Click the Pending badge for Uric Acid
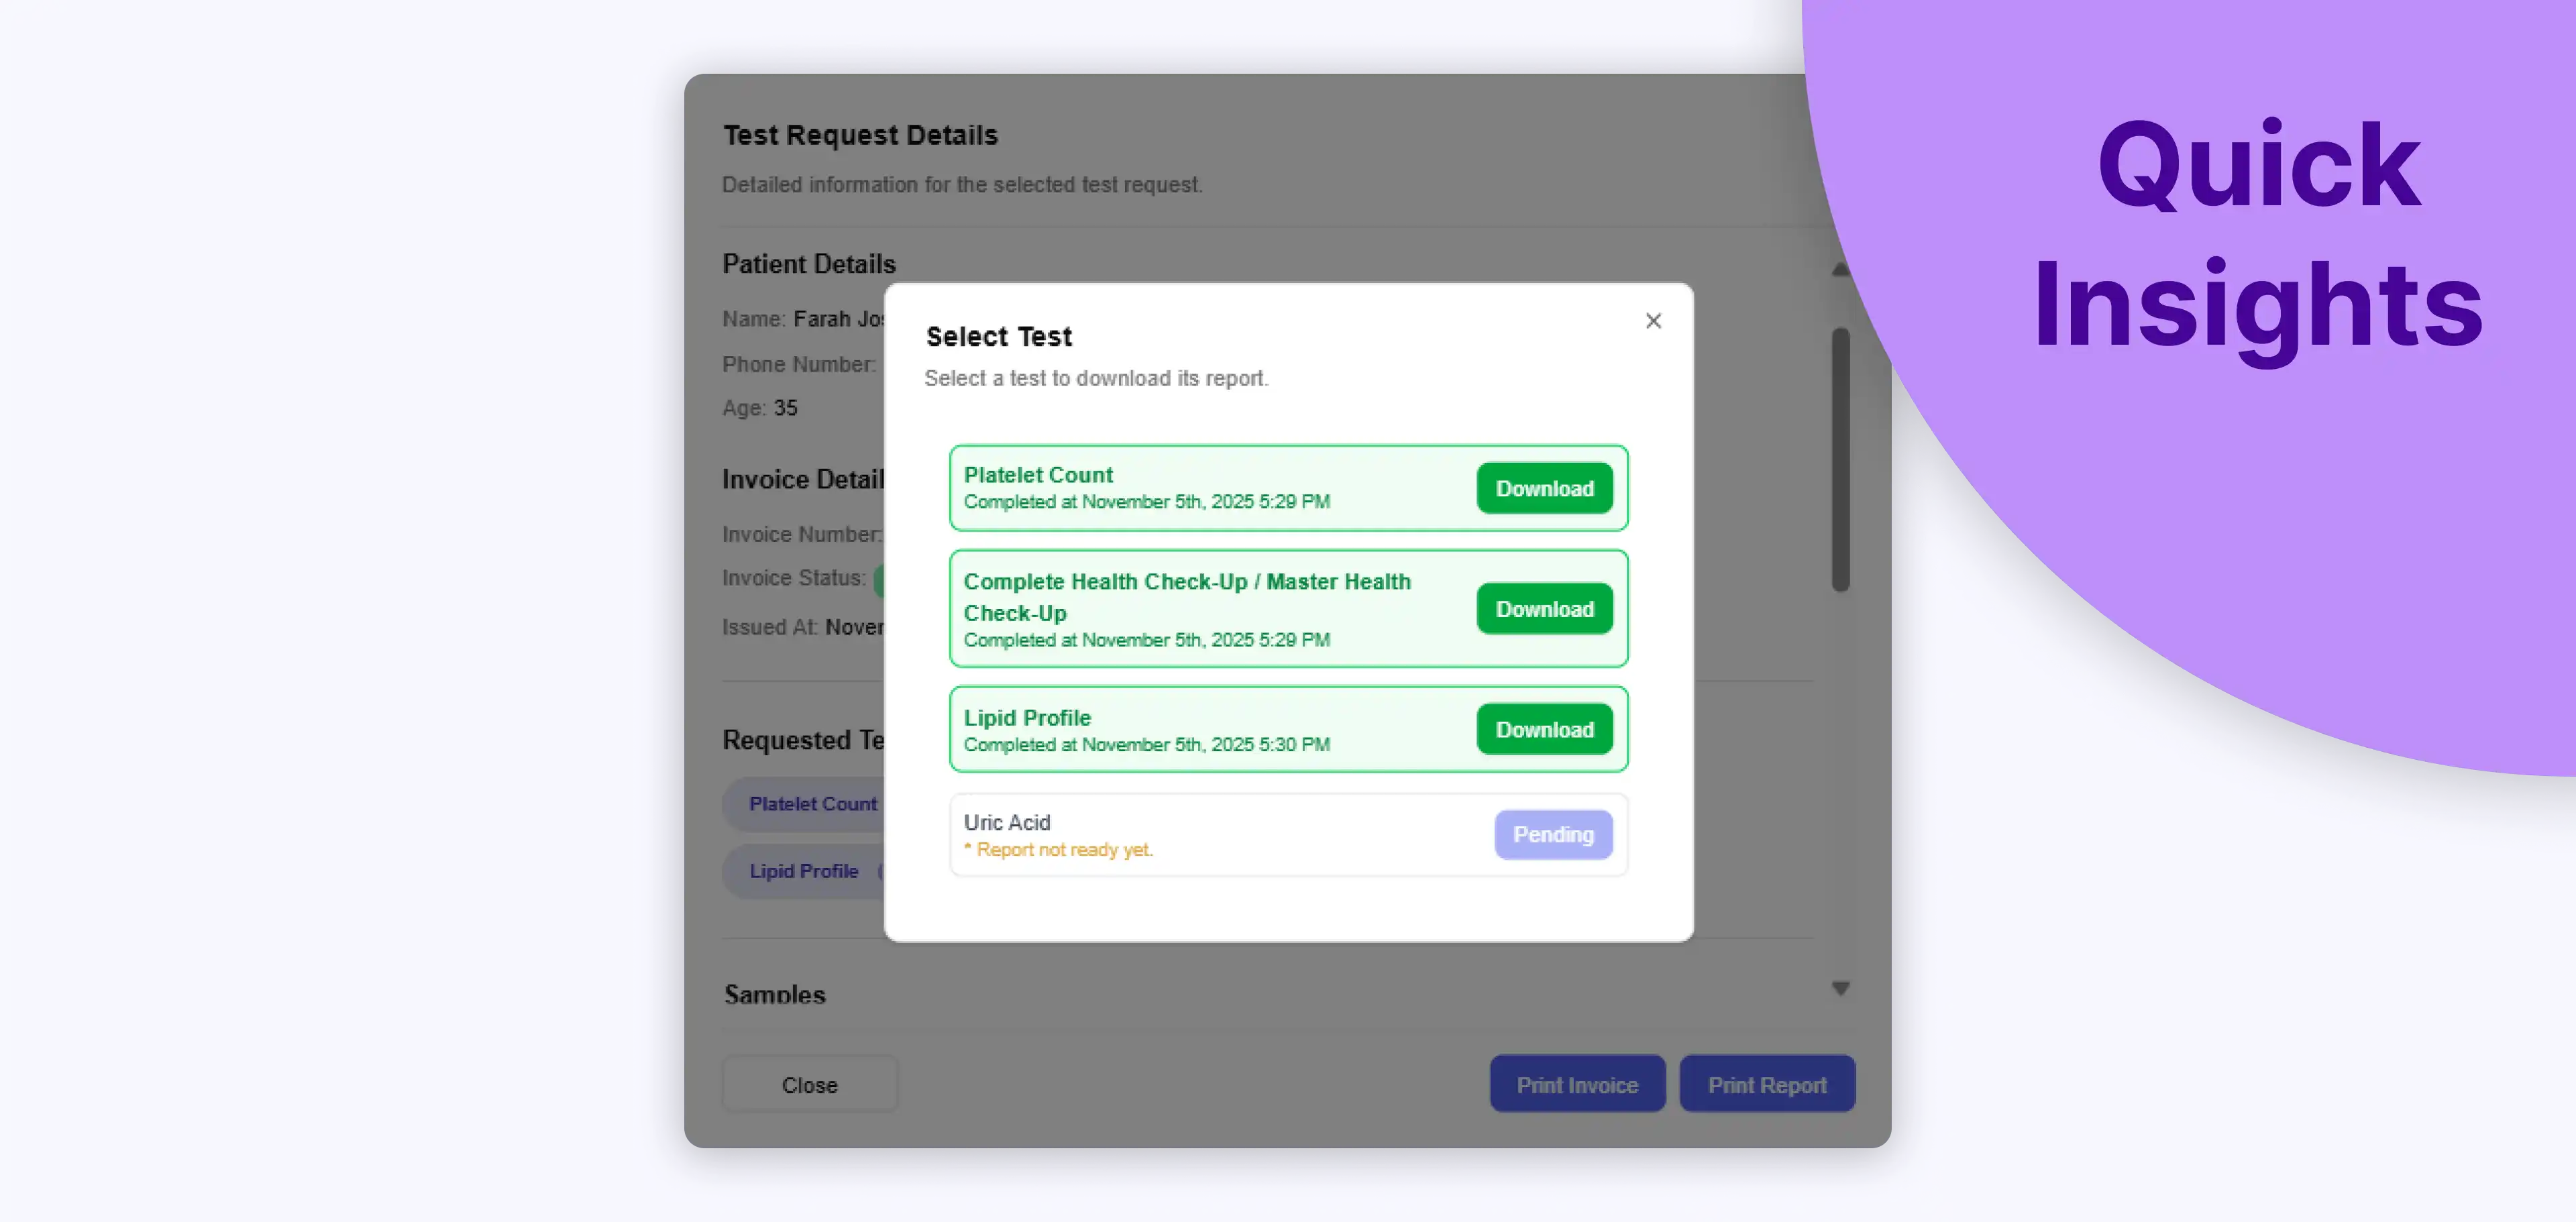 point(1552,835)
